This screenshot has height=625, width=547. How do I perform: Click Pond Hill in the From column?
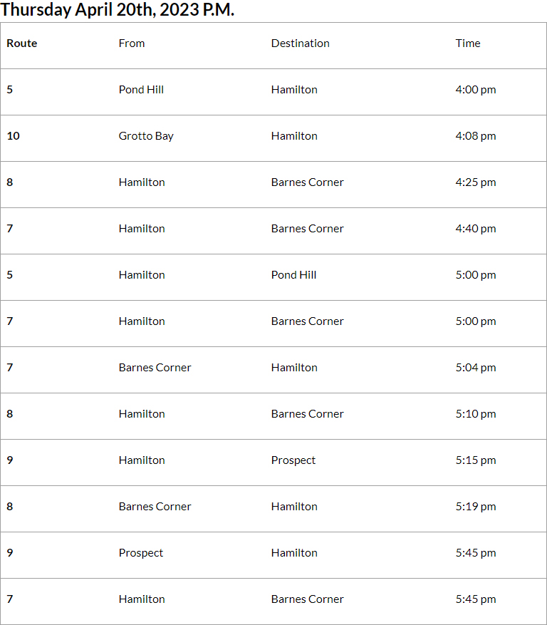141,90
